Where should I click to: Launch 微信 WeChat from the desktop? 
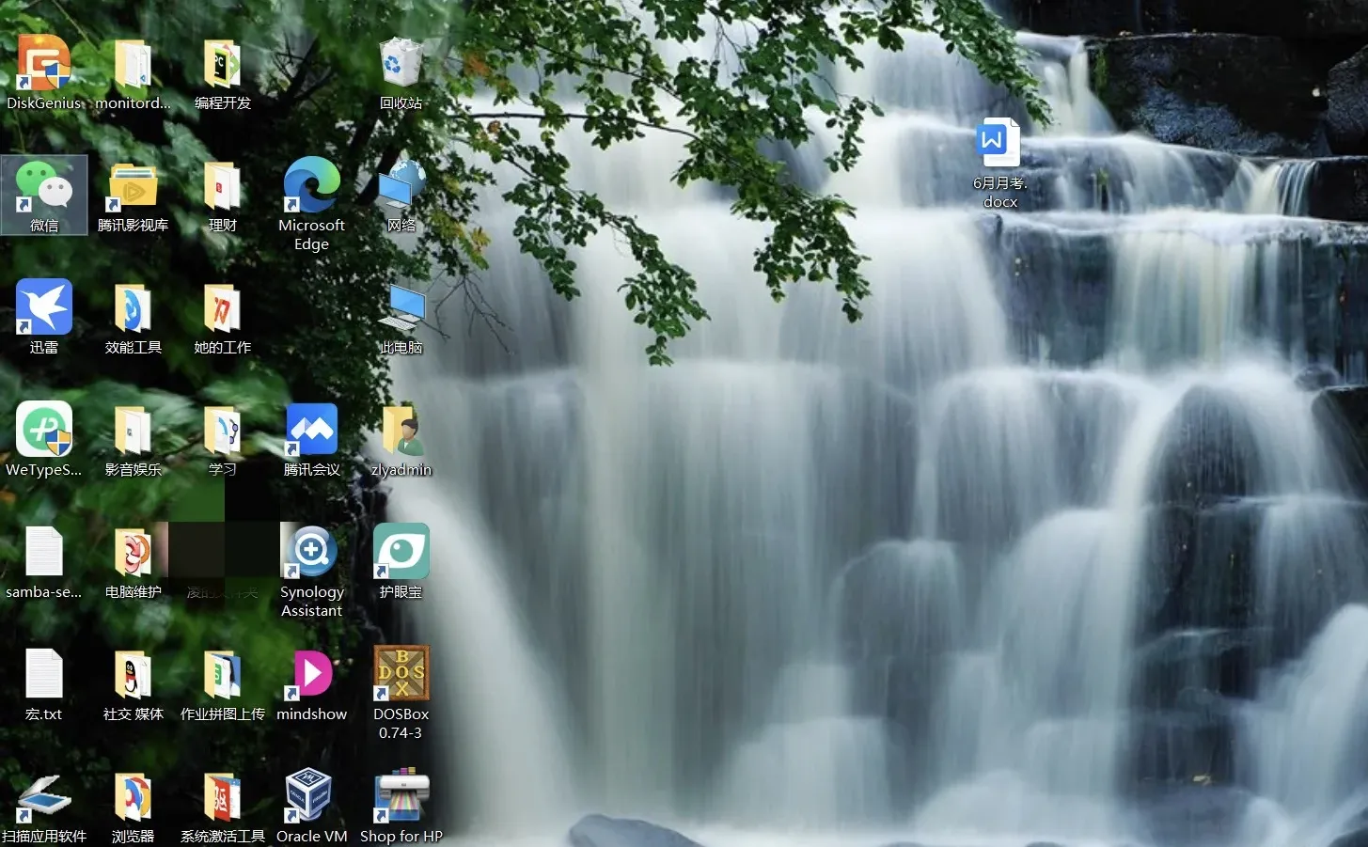[43, 184]
